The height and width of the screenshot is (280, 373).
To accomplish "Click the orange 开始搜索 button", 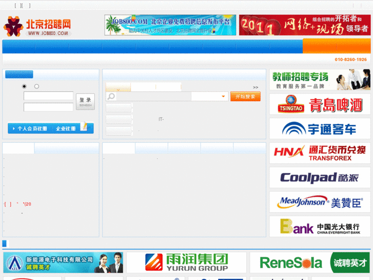I will click(x=245, y=97).
